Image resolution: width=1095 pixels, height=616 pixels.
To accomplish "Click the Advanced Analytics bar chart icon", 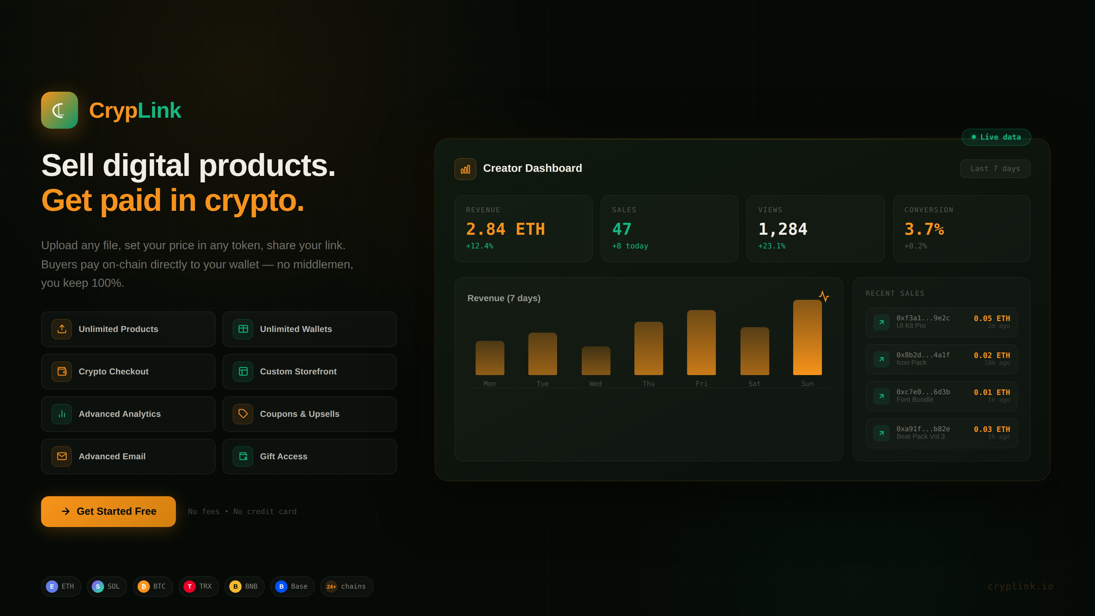I will click(62, 414).
